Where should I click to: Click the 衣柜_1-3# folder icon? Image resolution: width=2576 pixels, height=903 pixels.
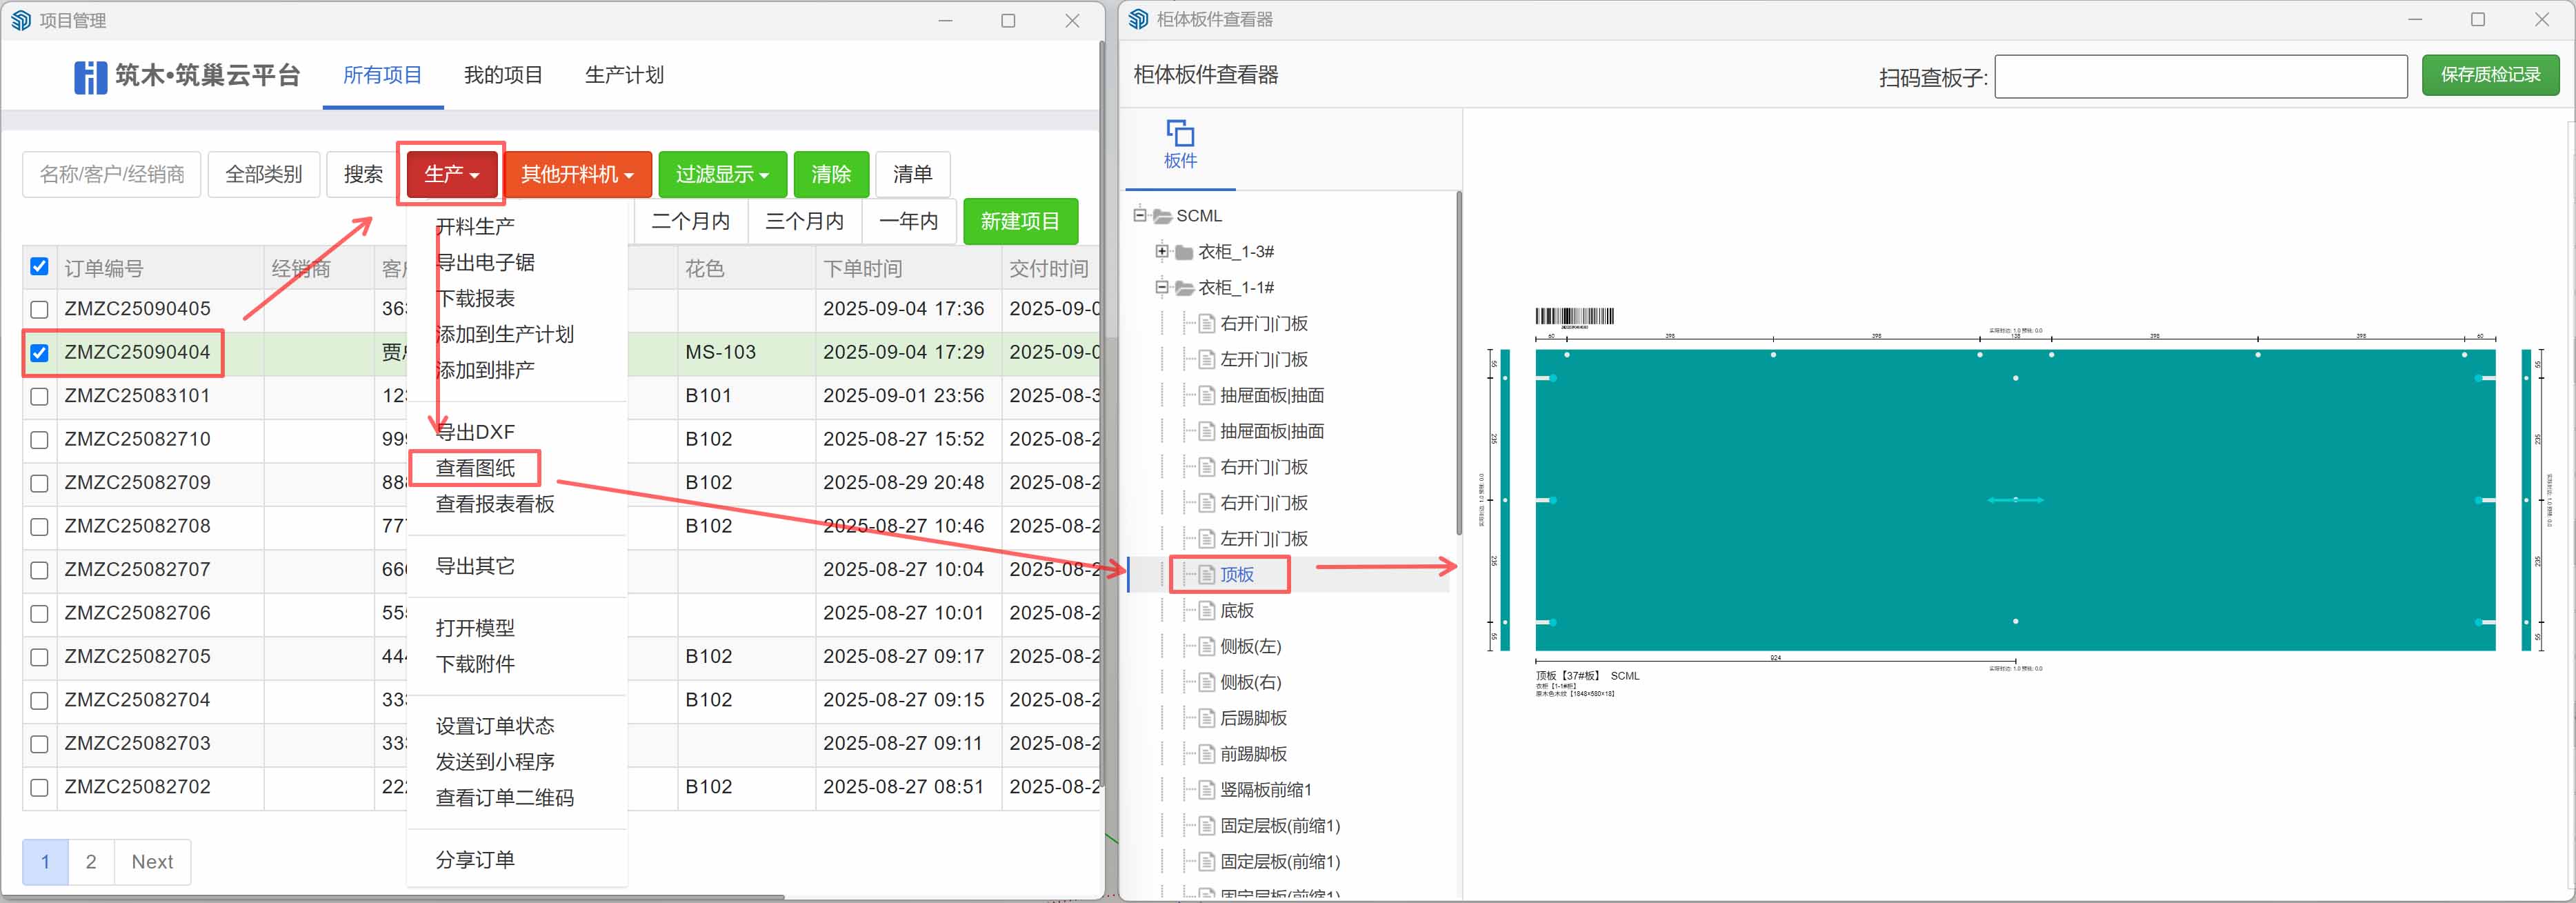coord(1184,252)
